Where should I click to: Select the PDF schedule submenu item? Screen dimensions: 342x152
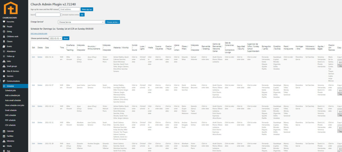(x=10, y=120)
